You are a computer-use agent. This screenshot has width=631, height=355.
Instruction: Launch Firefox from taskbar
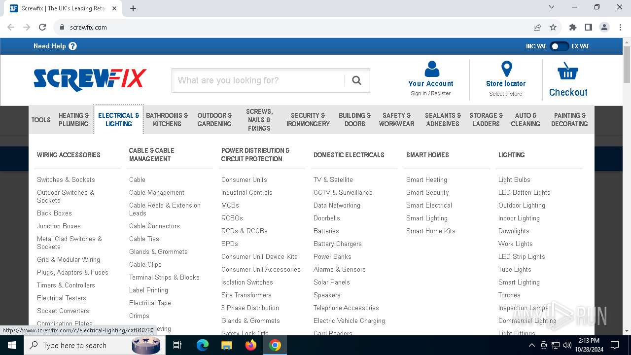coord(250,345)
